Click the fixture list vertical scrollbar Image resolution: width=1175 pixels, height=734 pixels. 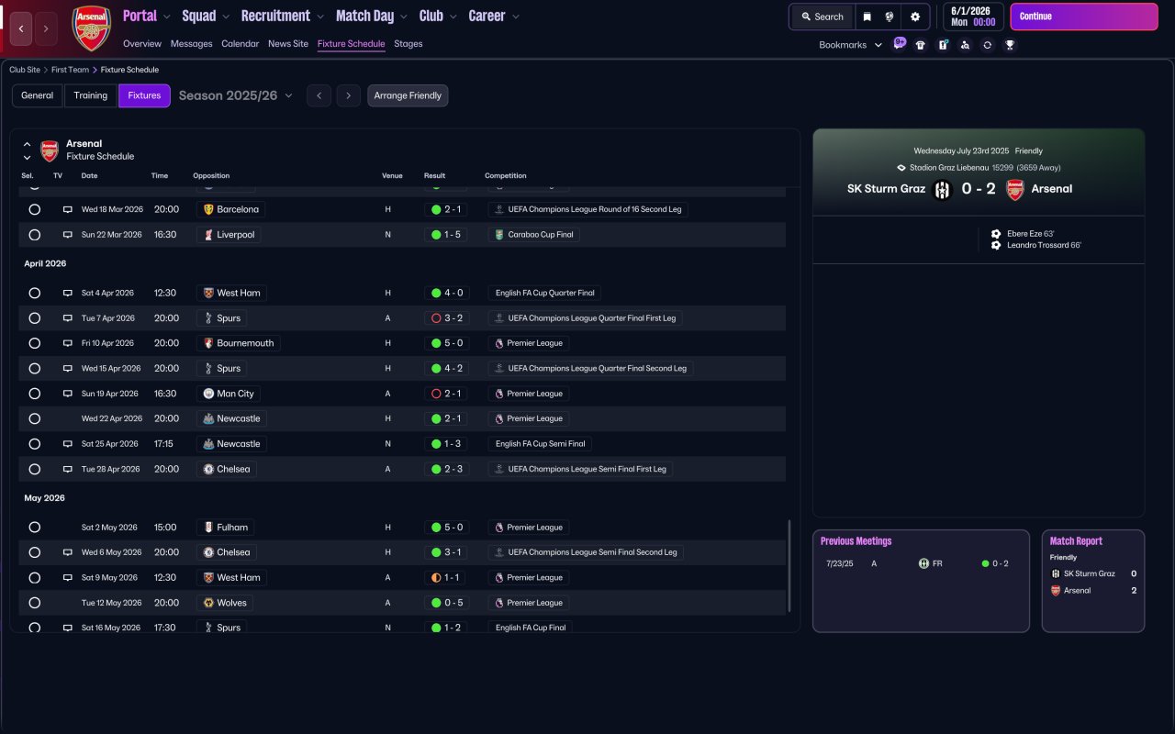(789, 566)
